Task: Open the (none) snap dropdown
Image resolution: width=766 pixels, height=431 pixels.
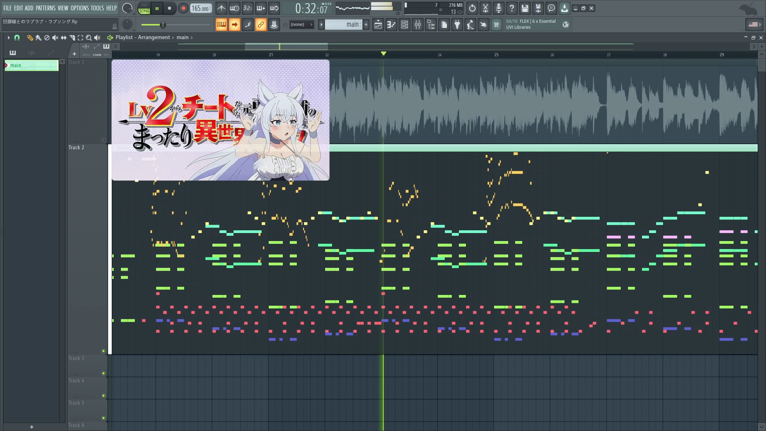Action: tap(301, 25)
